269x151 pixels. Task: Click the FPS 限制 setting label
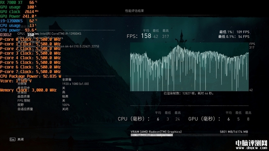pos(24,101)
